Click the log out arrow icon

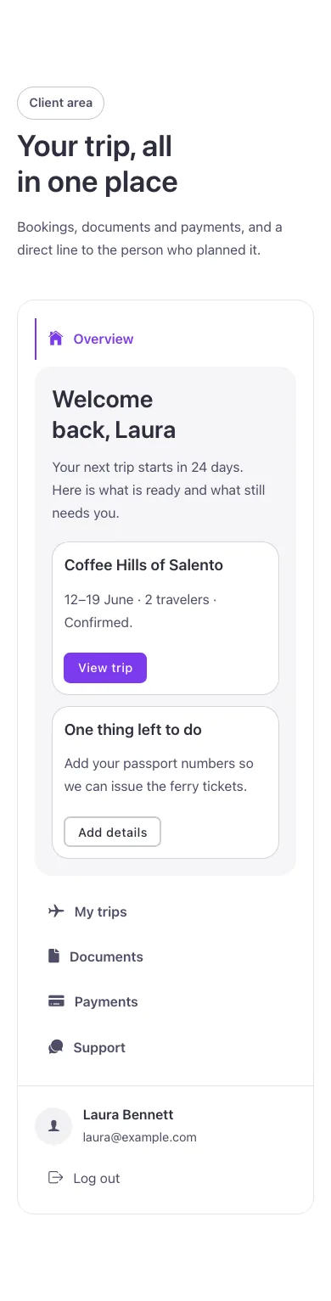[56, 1178]
